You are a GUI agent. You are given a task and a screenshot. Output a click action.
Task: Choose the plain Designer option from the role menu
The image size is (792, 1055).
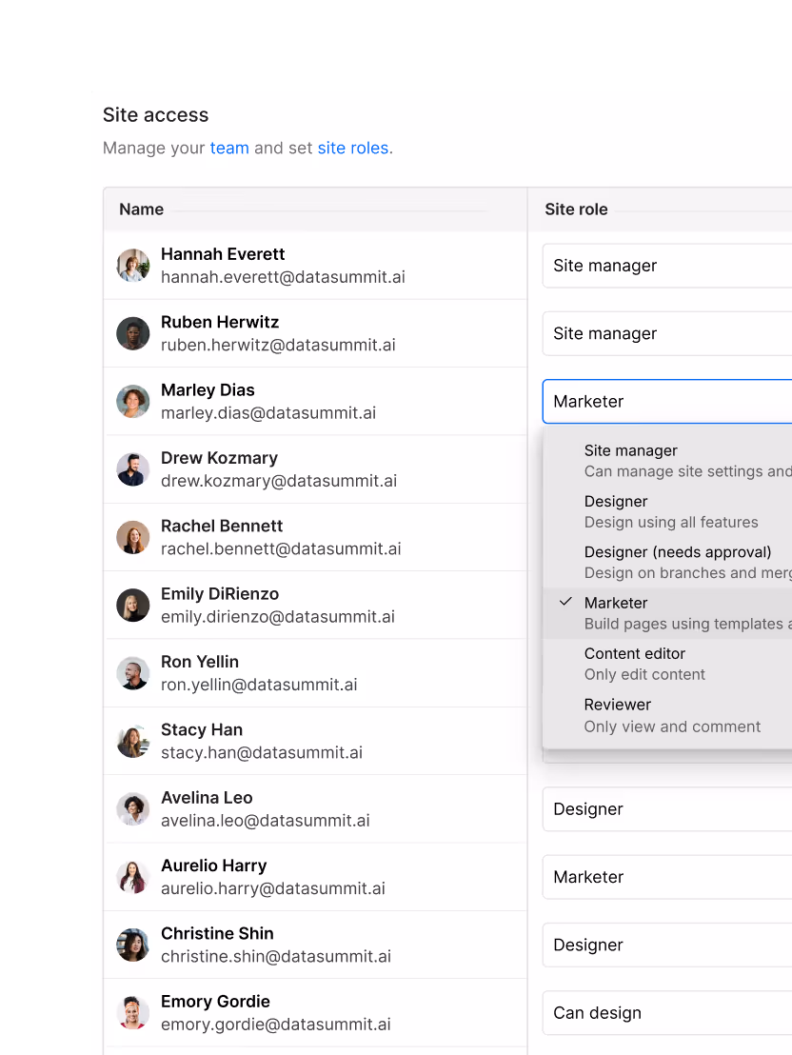(x=667, y=512)
